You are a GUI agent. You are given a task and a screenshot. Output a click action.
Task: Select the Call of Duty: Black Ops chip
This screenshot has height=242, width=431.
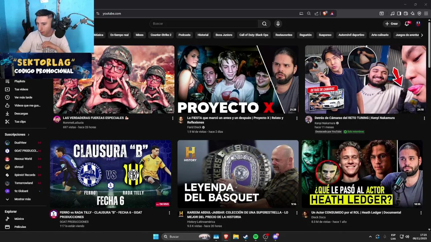(x=254, y=35)
